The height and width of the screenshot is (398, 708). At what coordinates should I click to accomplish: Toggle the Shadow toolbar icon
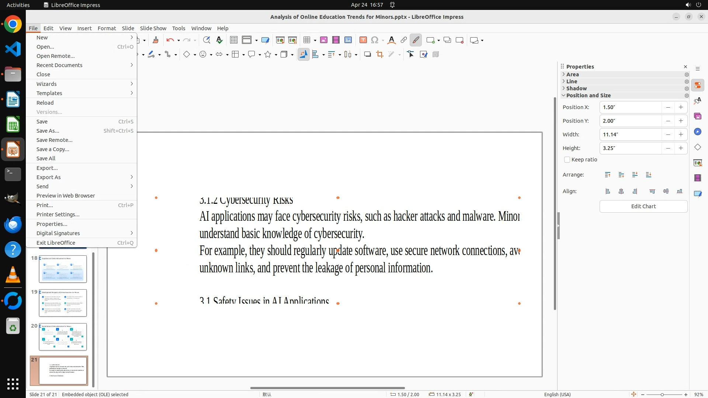click(x=367, y=55)
